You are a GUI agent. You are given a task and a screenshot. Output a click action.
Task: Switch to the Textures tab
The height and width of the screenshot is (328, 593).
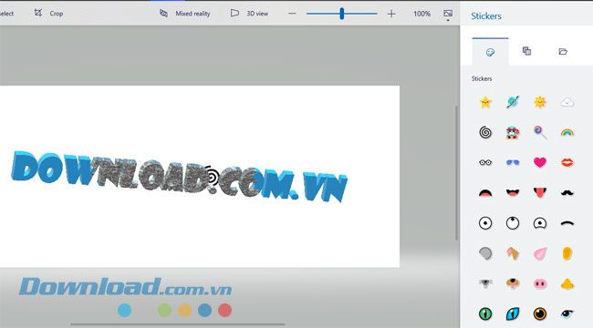coord(526,51)
